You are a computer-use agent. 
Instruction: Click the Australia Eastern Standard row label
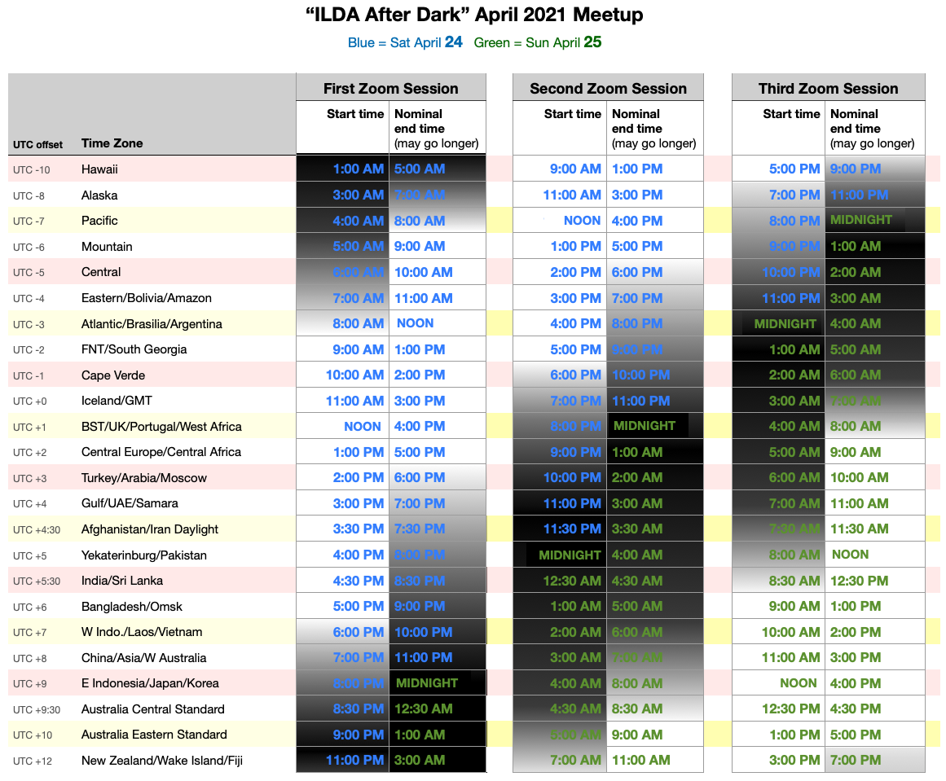154,735
